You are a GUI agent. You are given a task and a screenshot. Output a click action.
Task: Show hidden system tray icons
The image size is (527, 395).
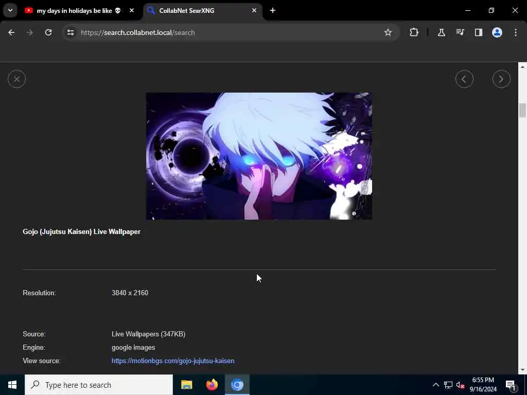[x=435, y=385]
